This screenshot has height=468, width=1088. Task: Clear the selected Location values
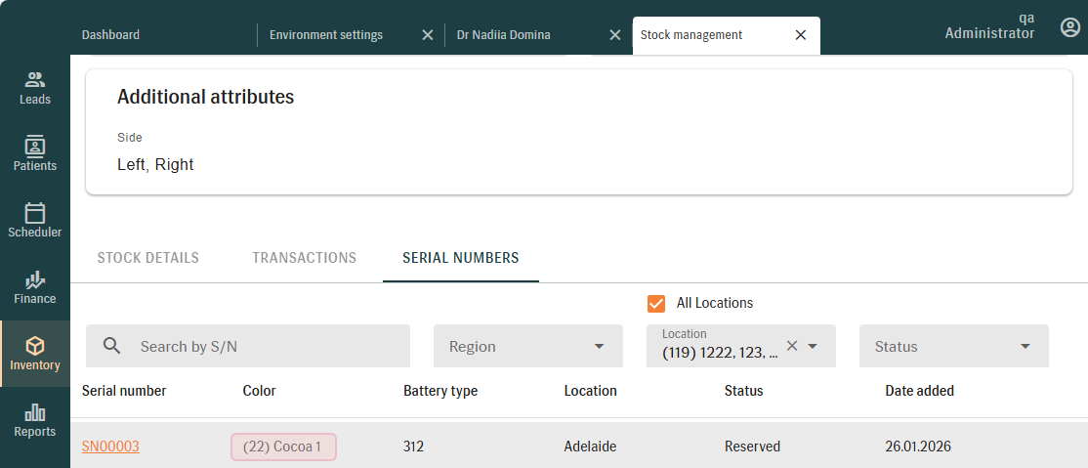pos(792,345)
